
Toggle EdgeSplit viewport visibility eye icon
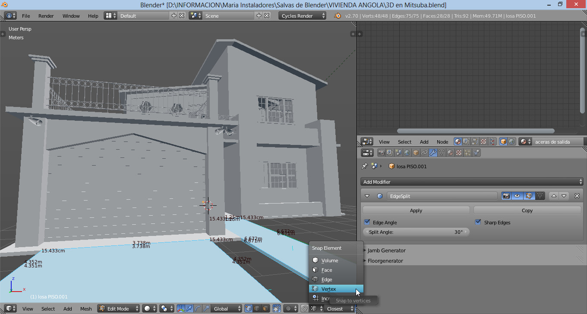[x=517, y=196]
